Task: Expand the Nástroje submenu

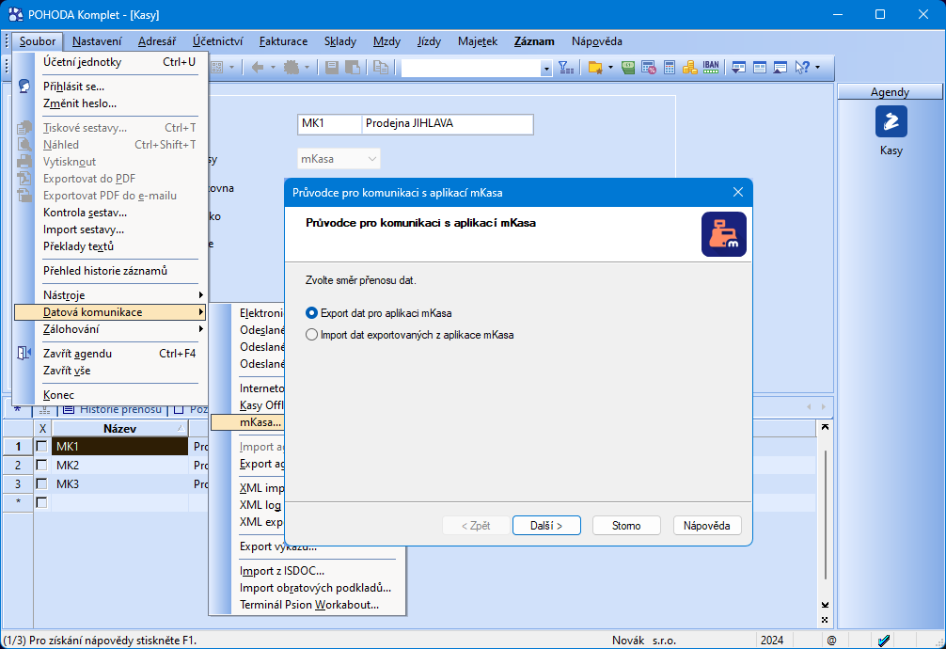Action: point(110,295)
